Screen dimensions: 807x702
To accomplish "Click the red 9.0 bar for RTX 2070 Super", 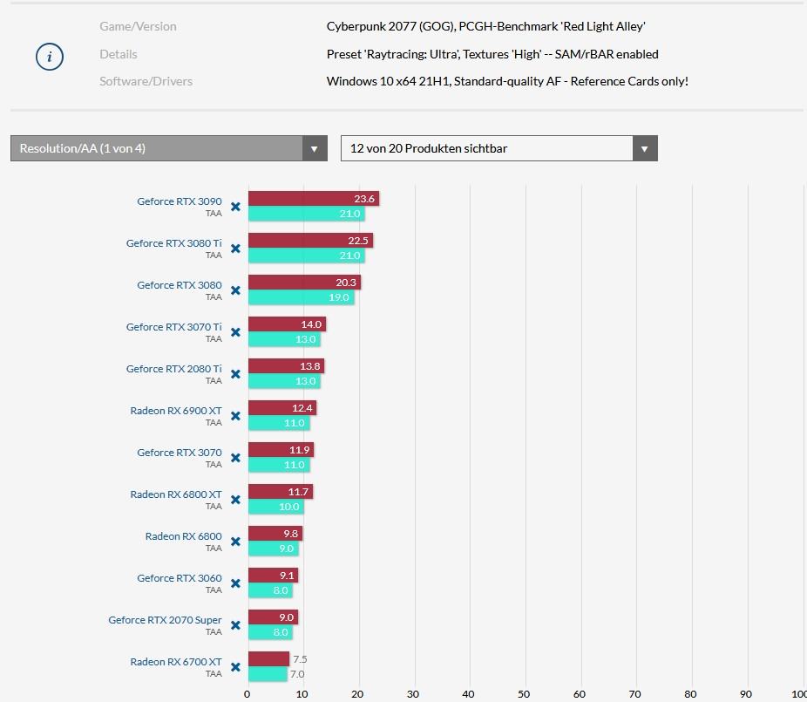I will (x=273, y=617).
